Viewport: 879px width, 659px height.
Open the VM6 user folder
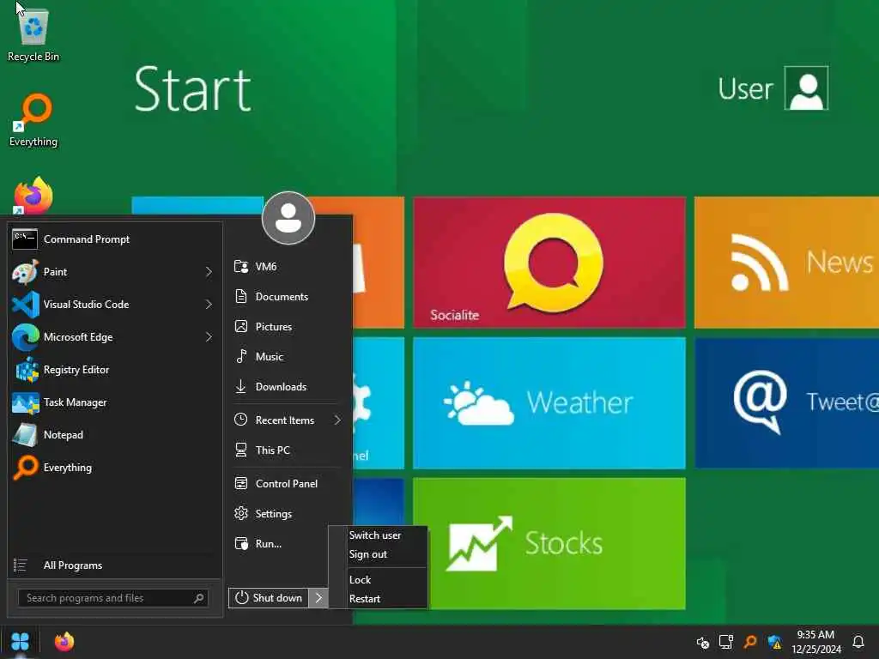pos(287,266)
